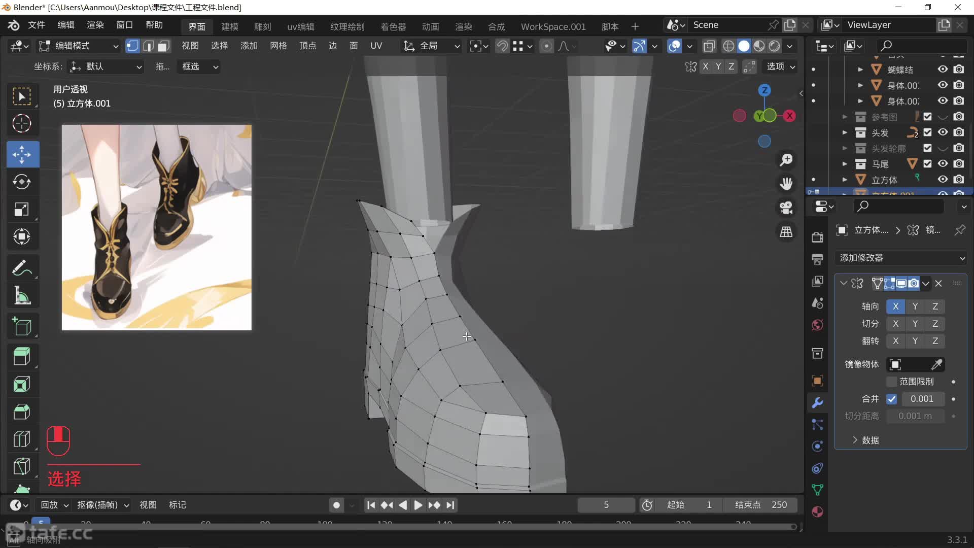The width and height of the screenshot is (974, 548).
Task: Click the viewport zoom magnifier icon
Action: coord(786,160)
